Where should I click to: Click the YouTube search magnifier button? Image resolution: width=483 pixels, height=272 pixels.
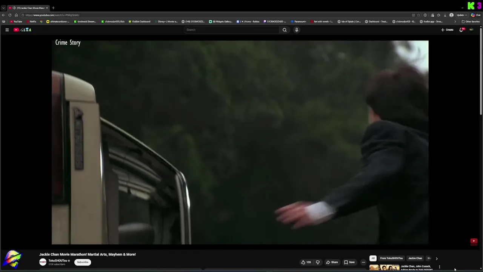pos(285,30)
